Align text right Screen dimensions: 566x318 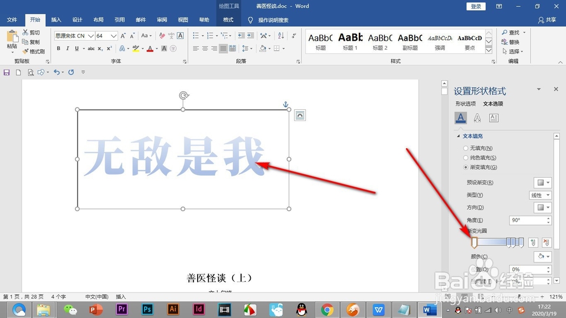(214, 48)
